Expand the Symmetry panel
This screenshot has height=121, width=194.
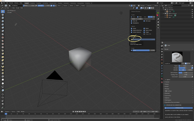click(x=168, y=95)
